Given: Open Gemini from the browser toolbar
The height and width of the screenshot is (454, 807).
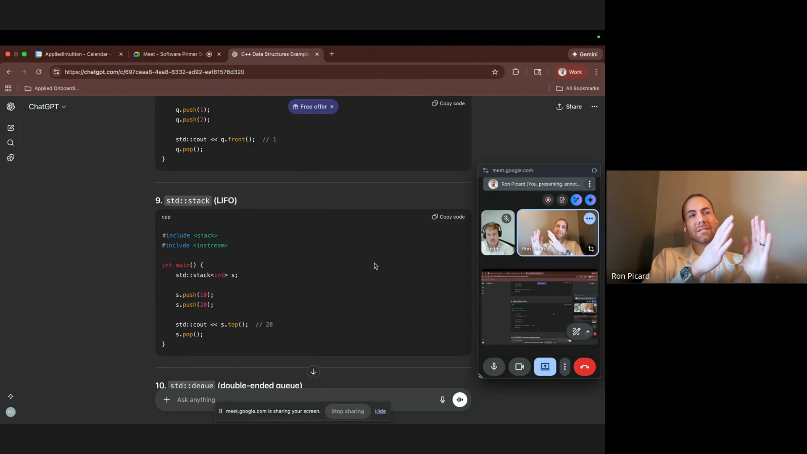Looking at the screenshot, I should point(585,54).
